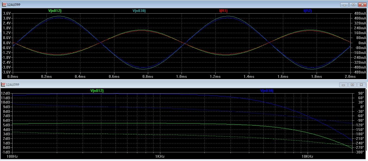The width and height of the screenshot is (368, 161).
Task: Click the 100Hz label on the frequency axis
Action: (x=12, y=157)
